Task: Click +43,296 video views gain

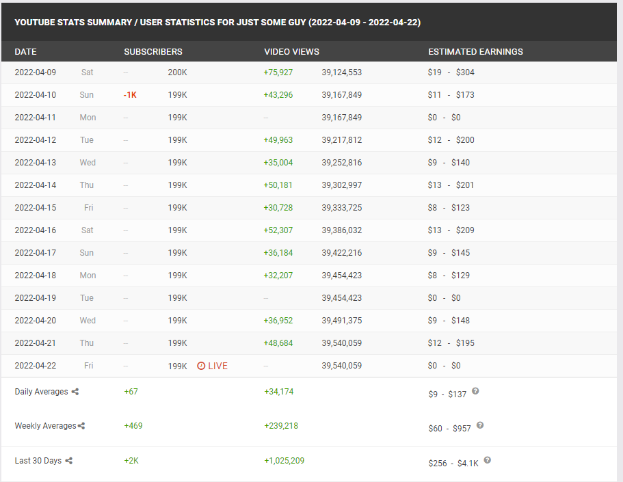Action: (x=278, y=95)
